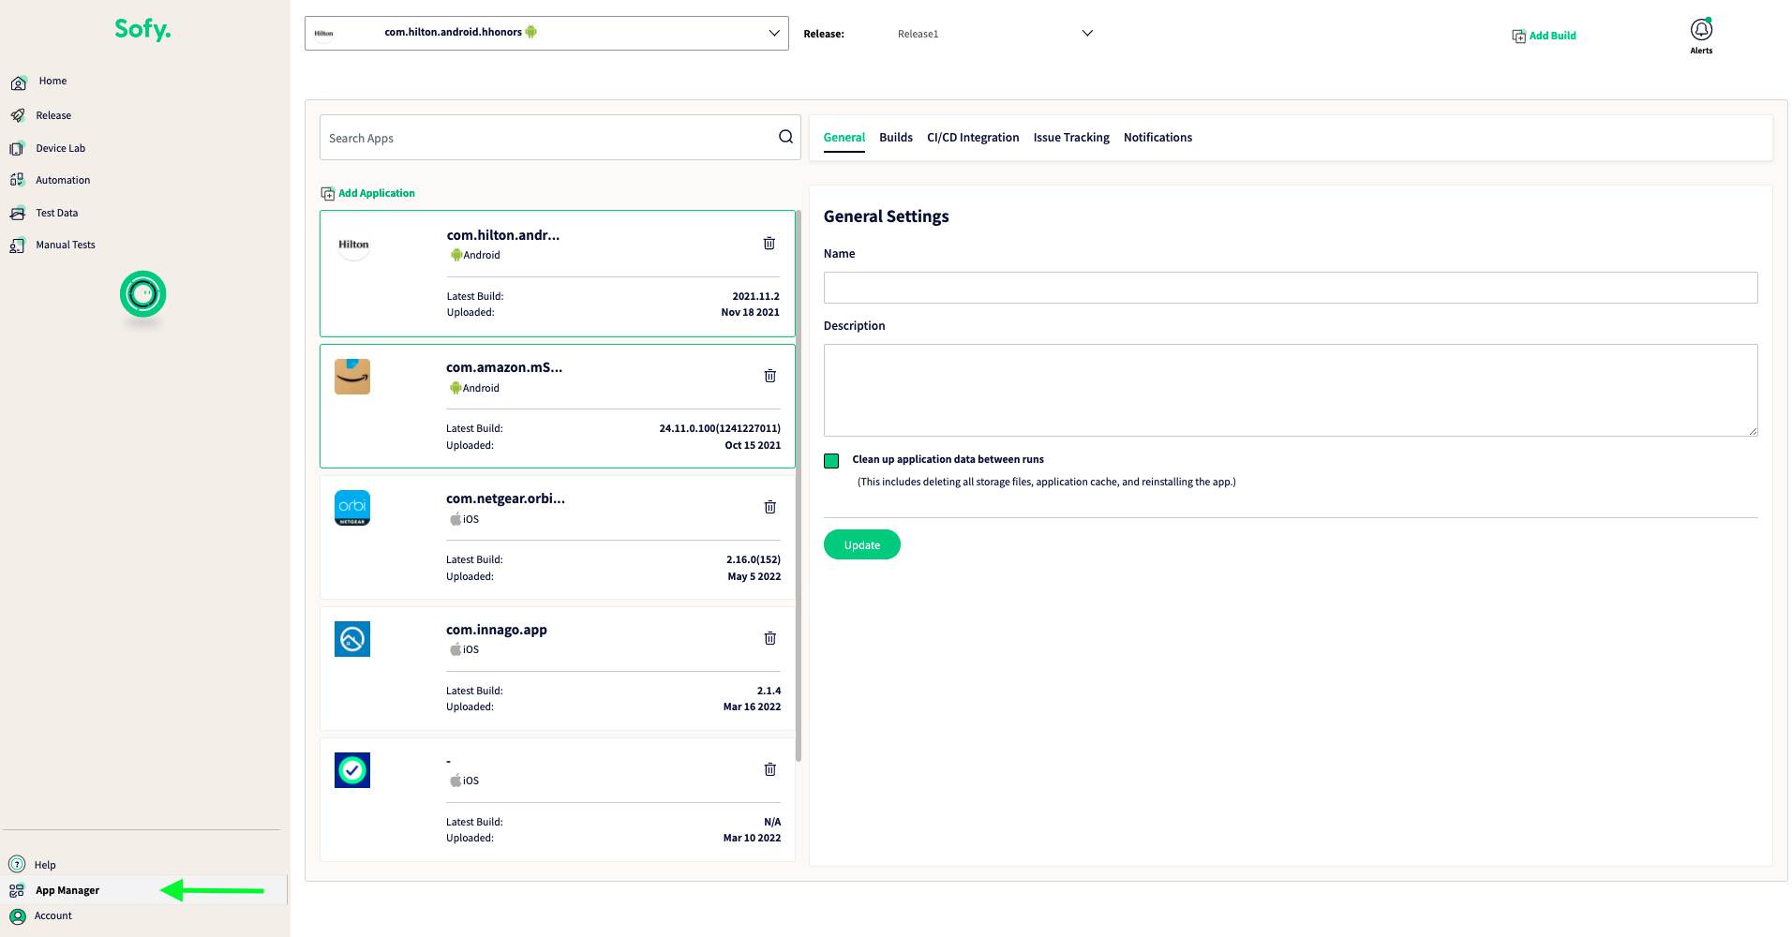Screen dimensions: 1792x937
Task: Delete the com.innago.app entry
Action: click(x=770, y=638)
